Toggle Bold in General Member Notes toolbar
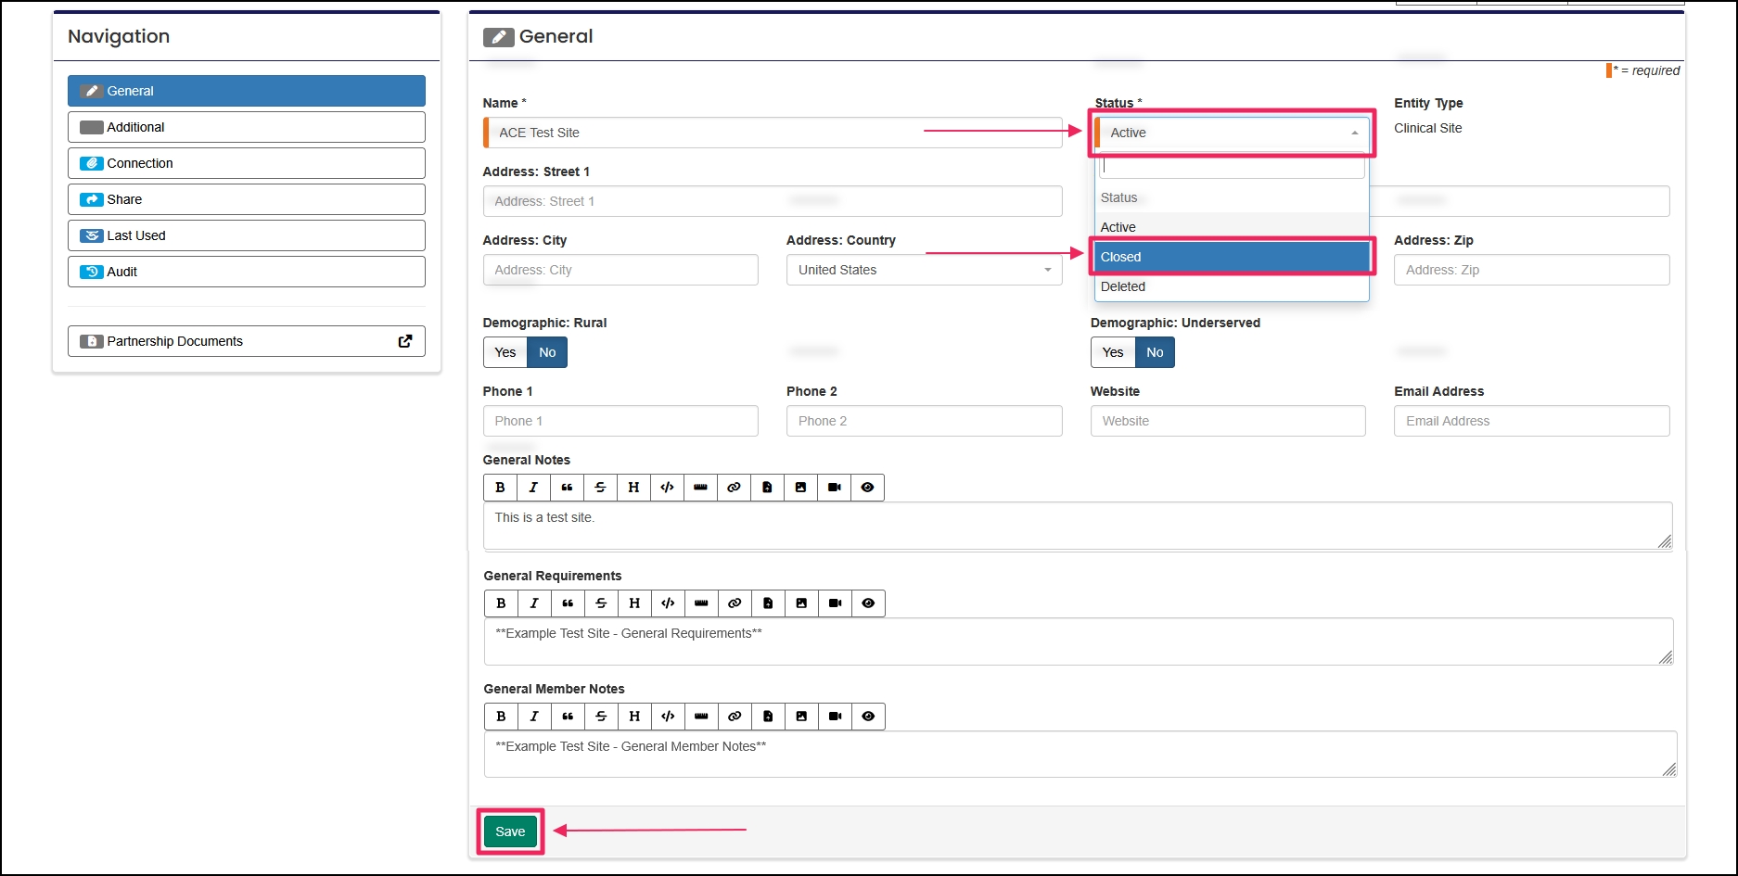This screenshot has height=876, width=1738. point(501,717)
